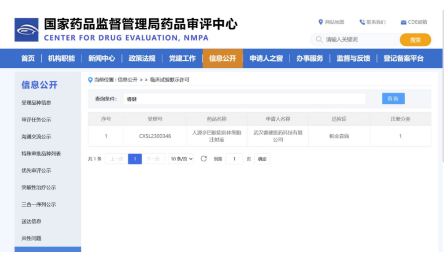Open the 信息公开 navigation tab
Screen dimensions: 444x259
pos(222,58)
